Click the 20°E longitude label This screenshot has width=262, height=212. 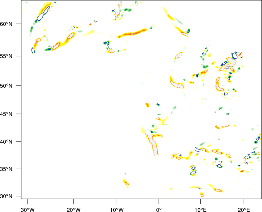244,210
